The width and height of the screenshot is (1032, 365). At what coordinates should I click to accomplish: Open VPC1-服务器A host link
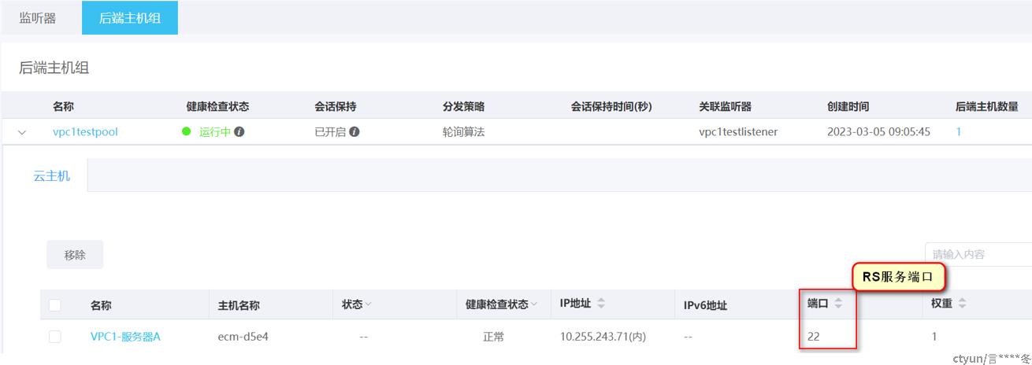tap(125, 337)
